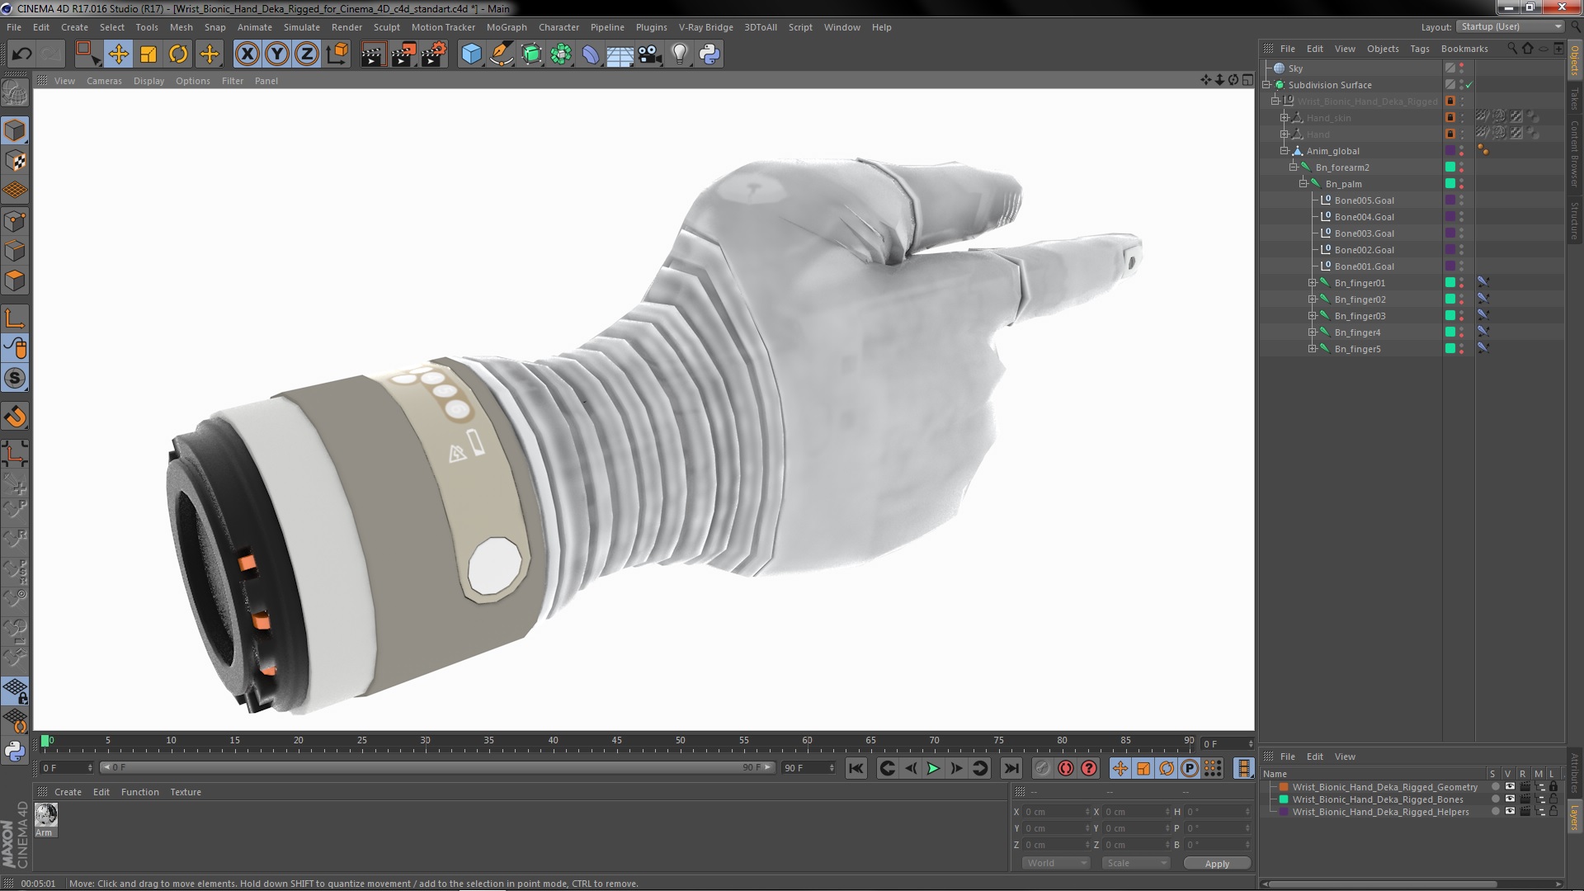Select the Arm material thumbnail
1584x891 pixels.
pos(45,815)
